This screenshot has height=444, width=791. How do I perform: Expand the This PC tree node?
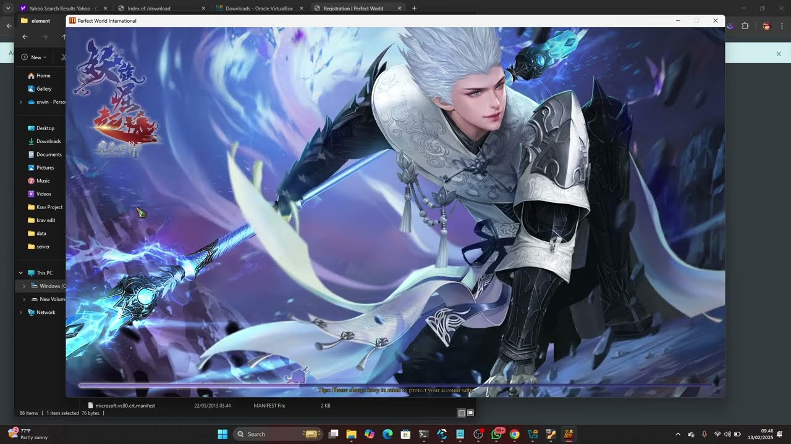[20, 273]
